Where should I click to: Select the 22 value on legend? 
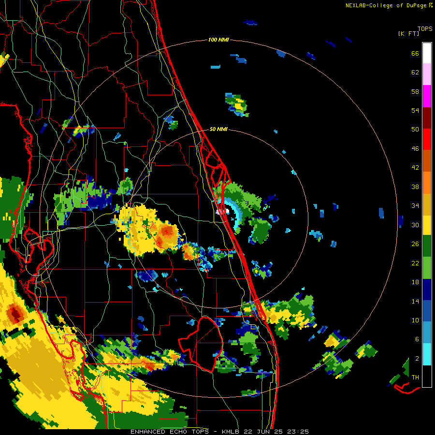point(415,263)
